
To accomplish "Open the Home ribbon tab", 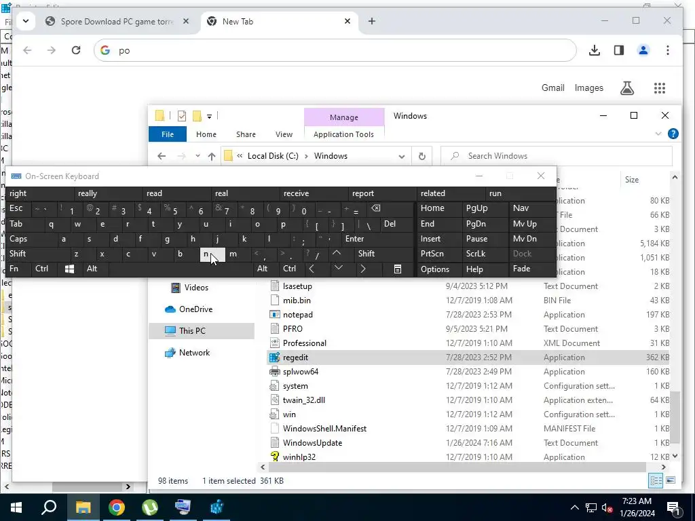I will 206,134.
